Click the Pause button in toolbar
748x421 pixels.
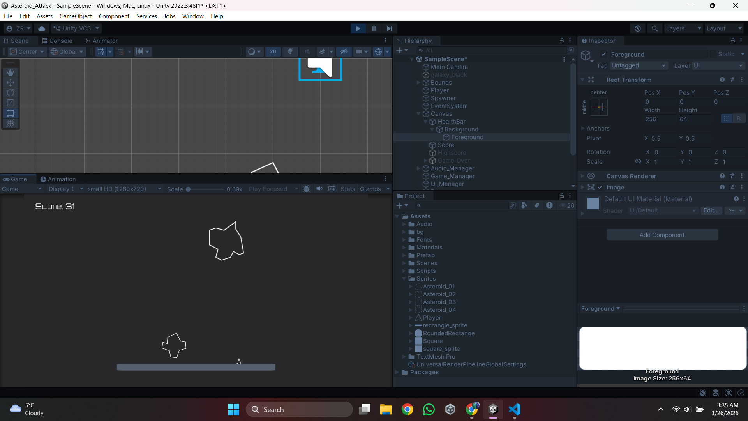(374, 28)
